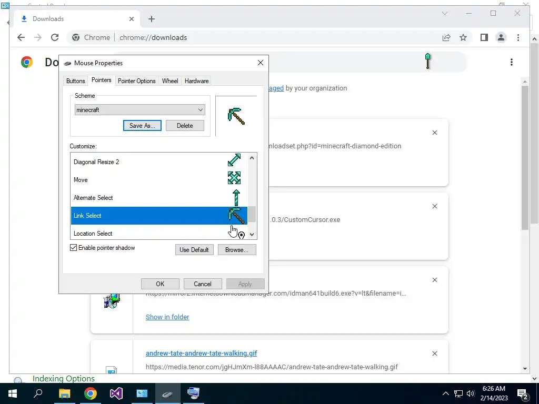Open Chrome side panel icon
The image size is (539, 404).
pyautogui.click(x=484, y=37)
